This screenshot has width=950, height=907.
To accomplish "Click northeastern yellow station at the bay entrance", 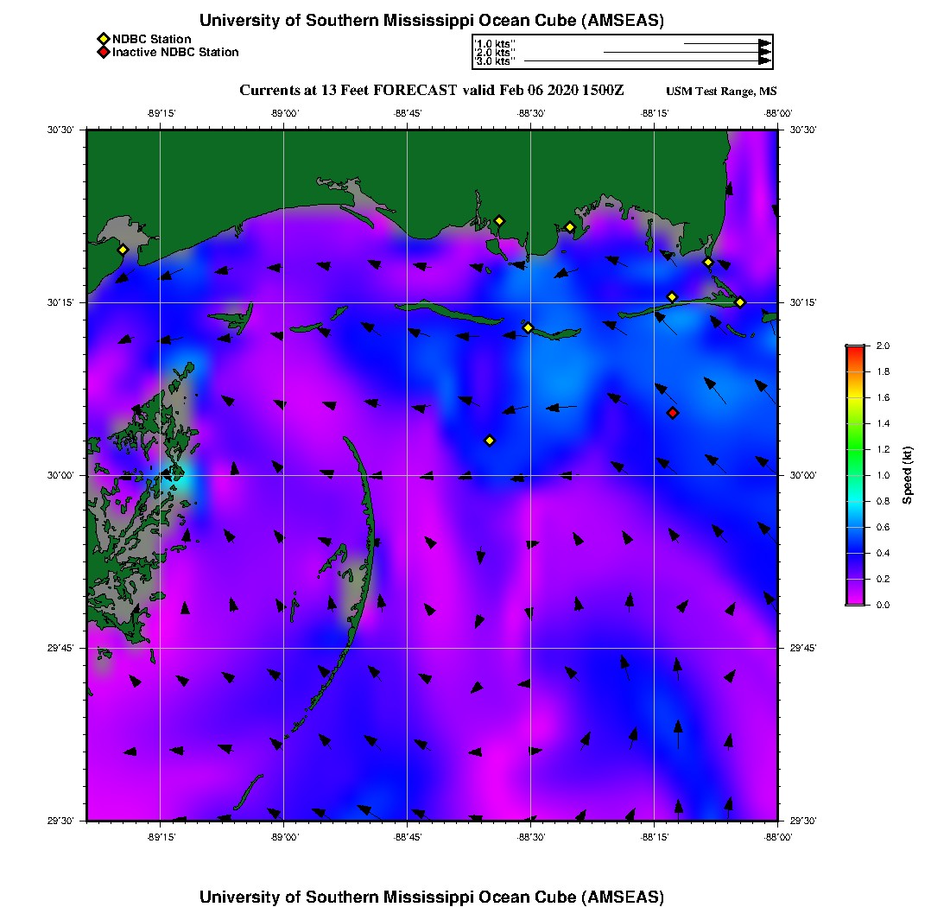I will click(708, 263).
